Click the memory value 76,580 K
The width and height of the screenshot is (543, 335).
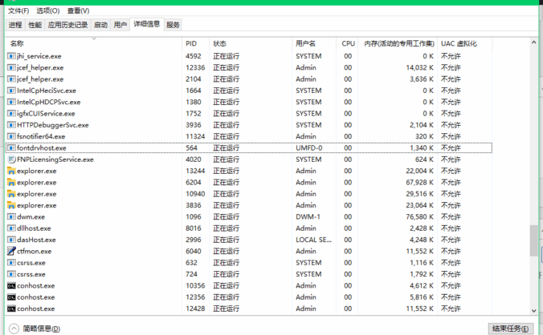pos(419,216)
